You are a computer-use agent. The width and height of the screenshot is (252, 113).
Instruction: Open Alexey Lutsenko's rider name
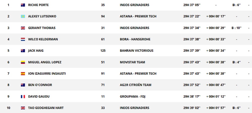[42, 16]
